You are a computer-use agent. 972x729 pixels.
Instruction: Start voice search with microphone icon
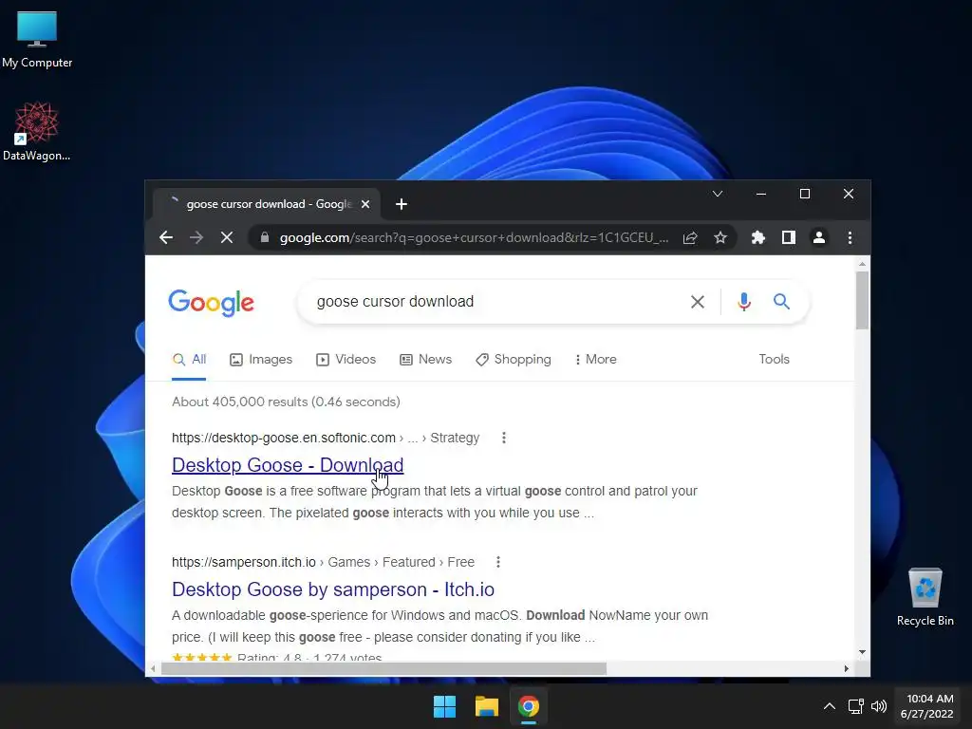pyautogui.click(x=744, y=302)
